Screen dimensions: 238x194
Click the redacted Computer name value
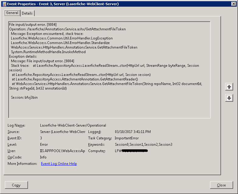click(131, 151)
